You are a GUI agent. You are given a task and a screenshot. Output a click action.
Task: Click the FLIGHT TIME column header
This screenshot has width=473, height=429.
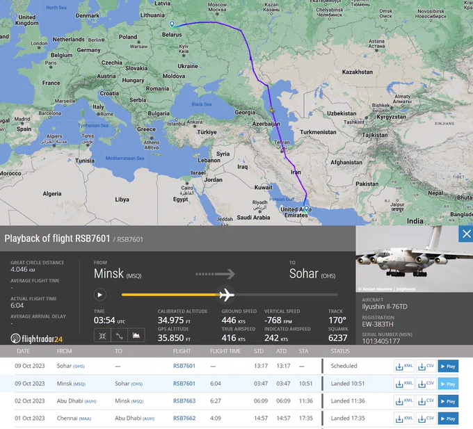[225, 351]
